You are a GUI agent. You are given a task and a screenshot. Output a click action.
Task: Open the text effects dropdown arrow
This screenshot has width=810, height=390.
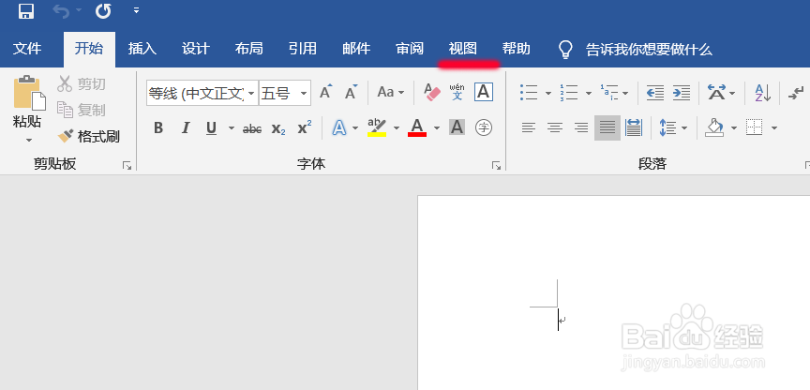click(x=355, y=127)
